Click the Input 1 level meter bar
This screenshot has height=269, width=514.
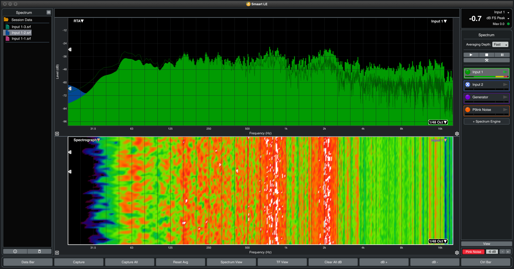pyautogui.click(x=486, y=77)
